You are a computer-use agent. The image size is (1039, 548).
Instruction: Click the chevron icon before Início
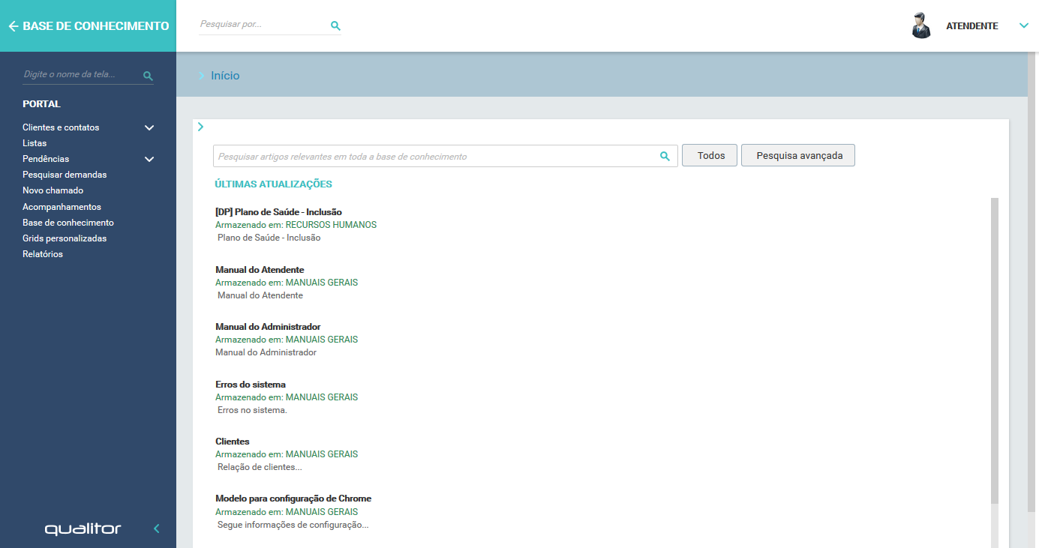[x=201, y=76]
